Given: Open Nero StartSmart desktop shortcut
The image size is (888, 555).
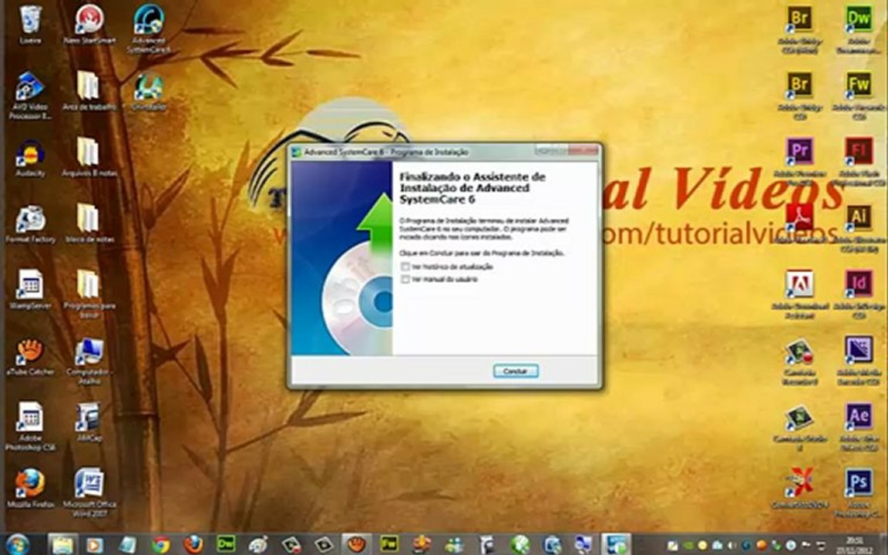Looking at the screenshot, I should (89, 25).
